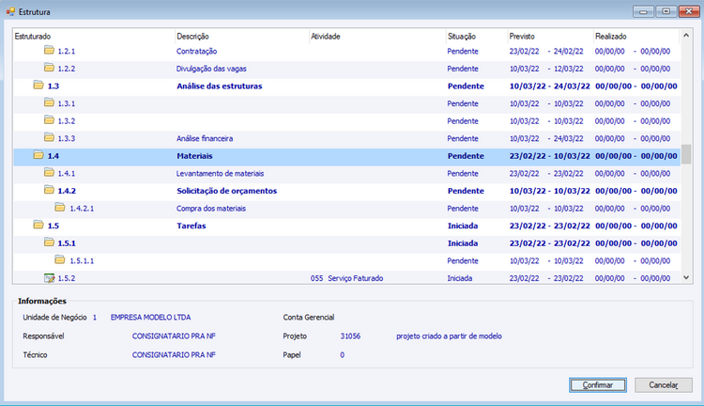Click the activity sheet icon of row 1.5.2
Viewport: 704px width, 406px height.
pos(50,278)
